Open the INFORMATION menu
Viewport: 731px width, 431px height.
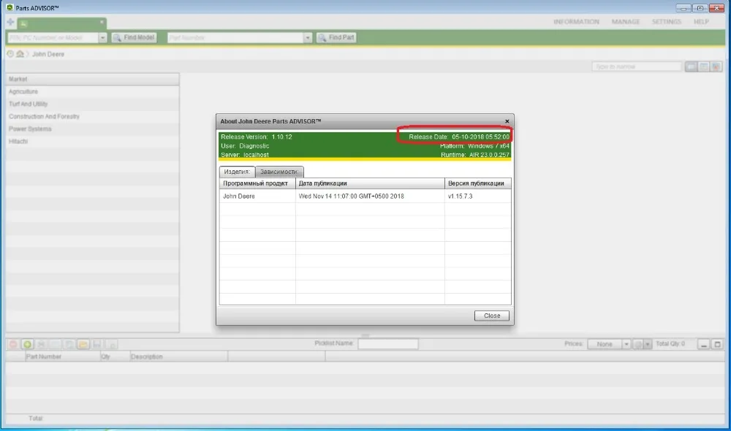(576, 22)
